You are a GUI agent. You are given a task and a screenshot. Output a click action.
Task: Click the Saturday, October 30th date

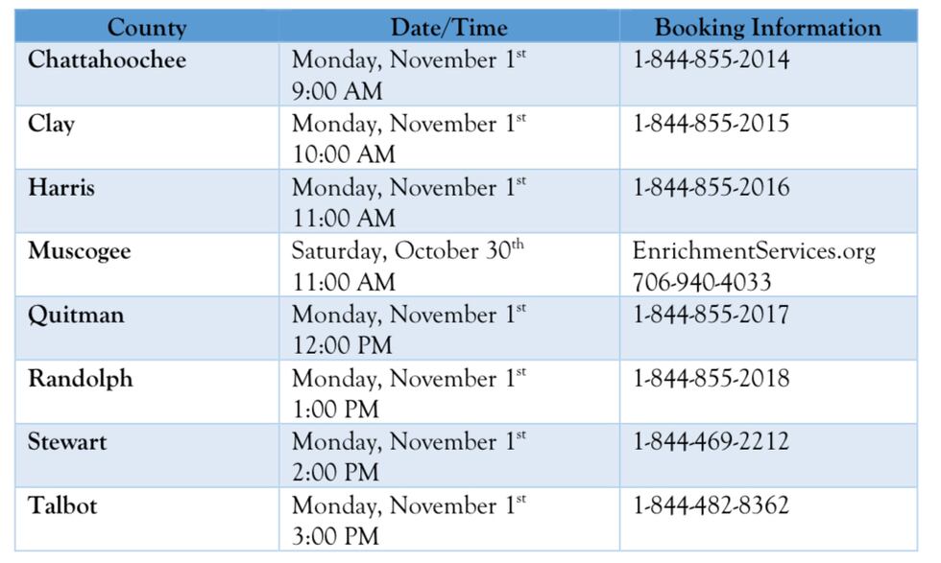tap(407, 251)
